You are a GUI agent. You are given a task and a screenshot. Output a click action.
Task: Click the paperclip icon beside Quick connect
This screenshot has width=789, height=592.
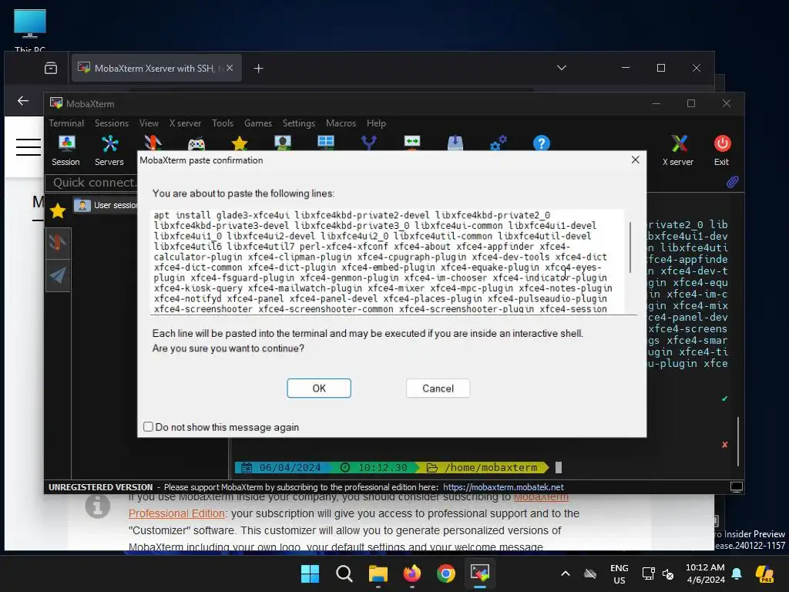click(x=732, y=182)
